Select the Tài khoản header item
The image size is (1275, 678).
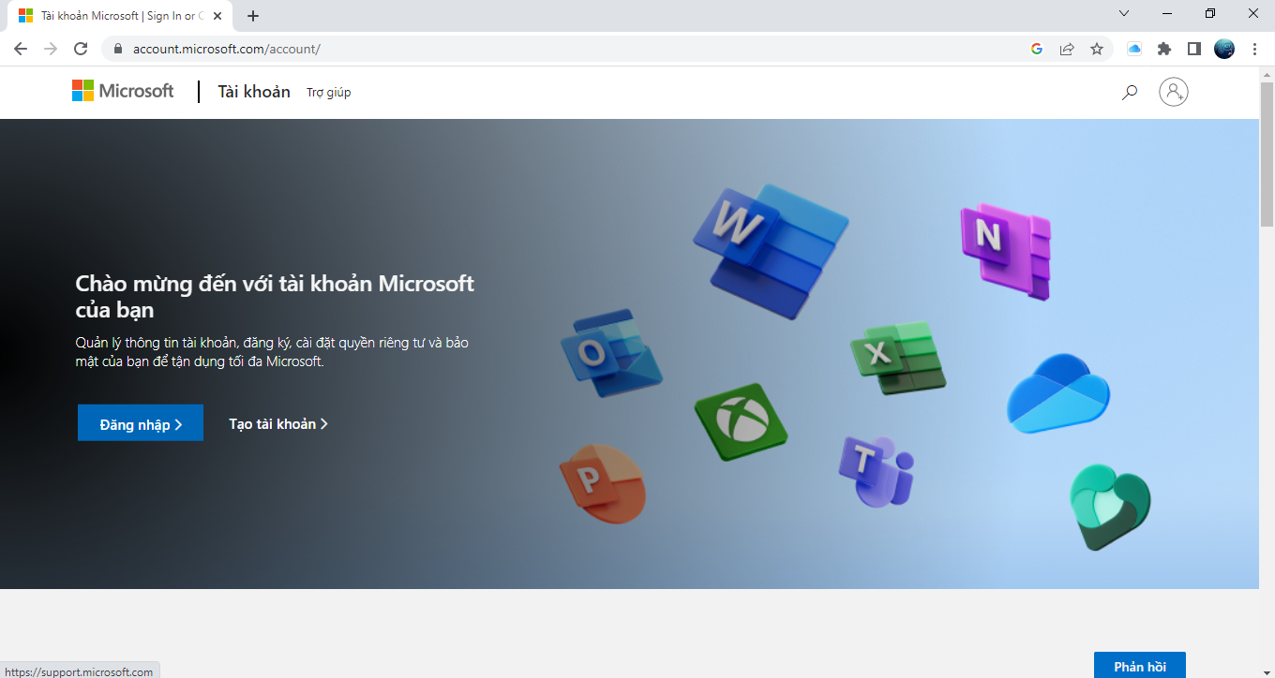pos(254,92)
